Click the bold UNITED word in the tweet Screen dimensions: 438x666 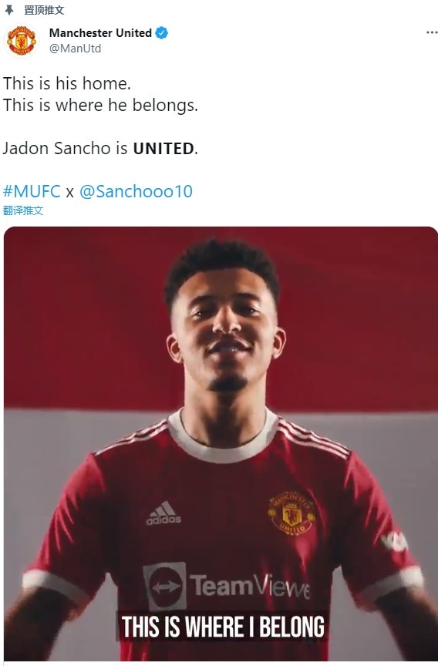pos(163,148)
